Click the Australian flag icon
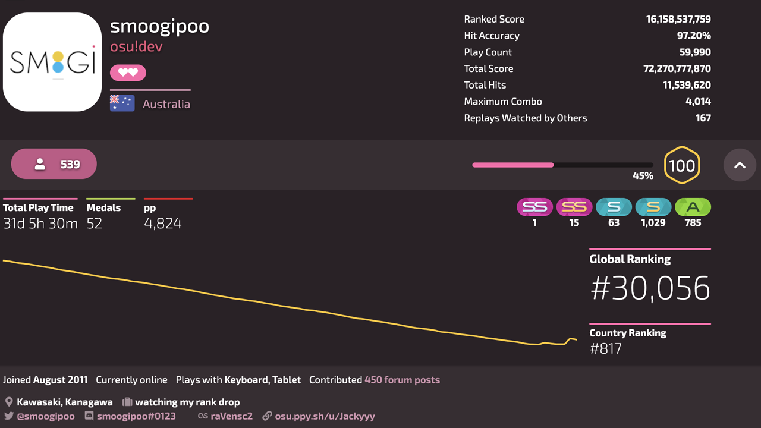This screenshot has height=428, width=761. 122,103
